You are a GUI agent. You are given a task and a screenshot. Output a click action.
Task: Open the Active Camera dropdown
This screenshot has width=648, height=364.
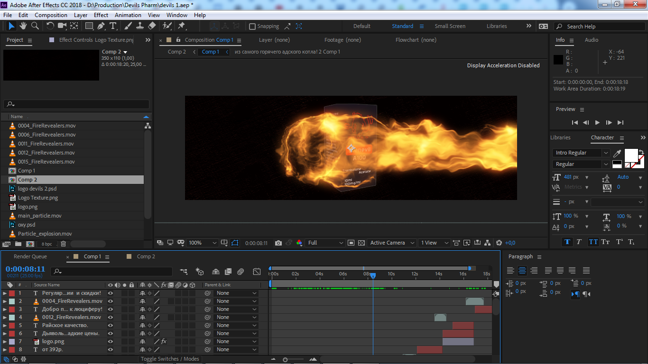pos(392,243)
